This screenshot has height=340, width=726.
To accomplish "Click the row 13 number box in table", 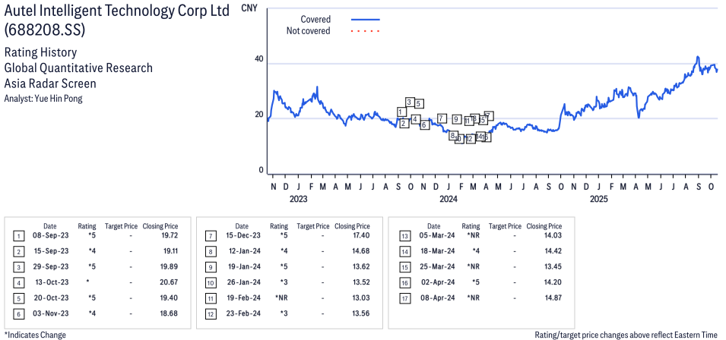I will coord(403,236).
